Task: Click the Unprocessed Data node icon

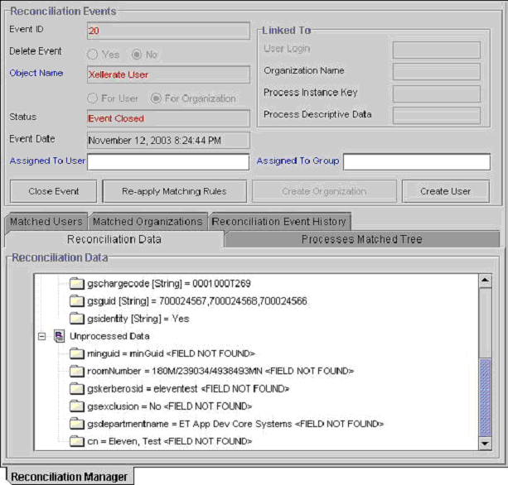Action: pyautogui.click(x=60, y=336)
